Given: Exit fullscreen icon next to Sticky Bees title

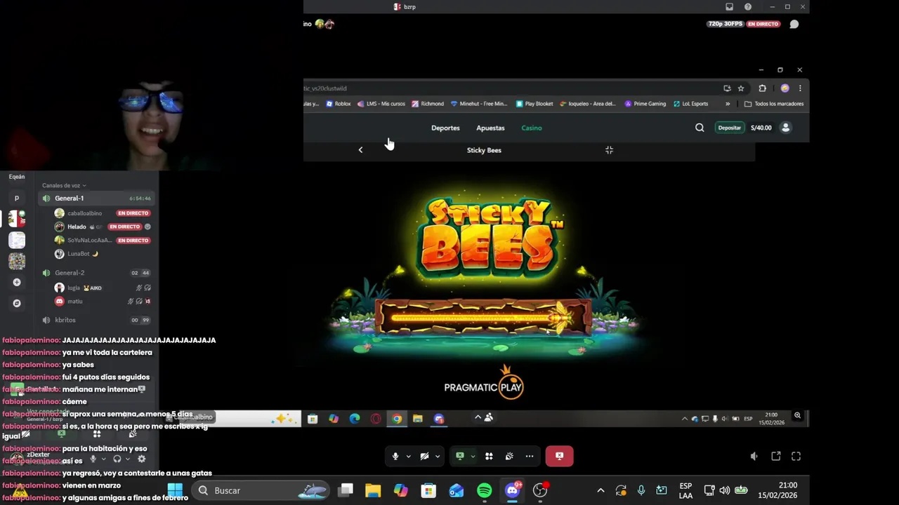Looking at the screenshot, I should [x=609, y=150].
